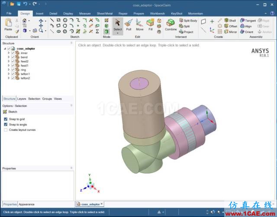This screenshot has width=277, height=217.
Task: Enable Create layout curves checkbox
Action: pyautogui.click(x=6, y=130)
